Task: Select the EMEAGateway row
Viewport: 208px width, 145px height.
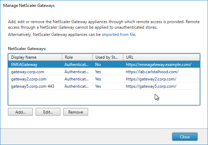Action: [x=104, y=65]
